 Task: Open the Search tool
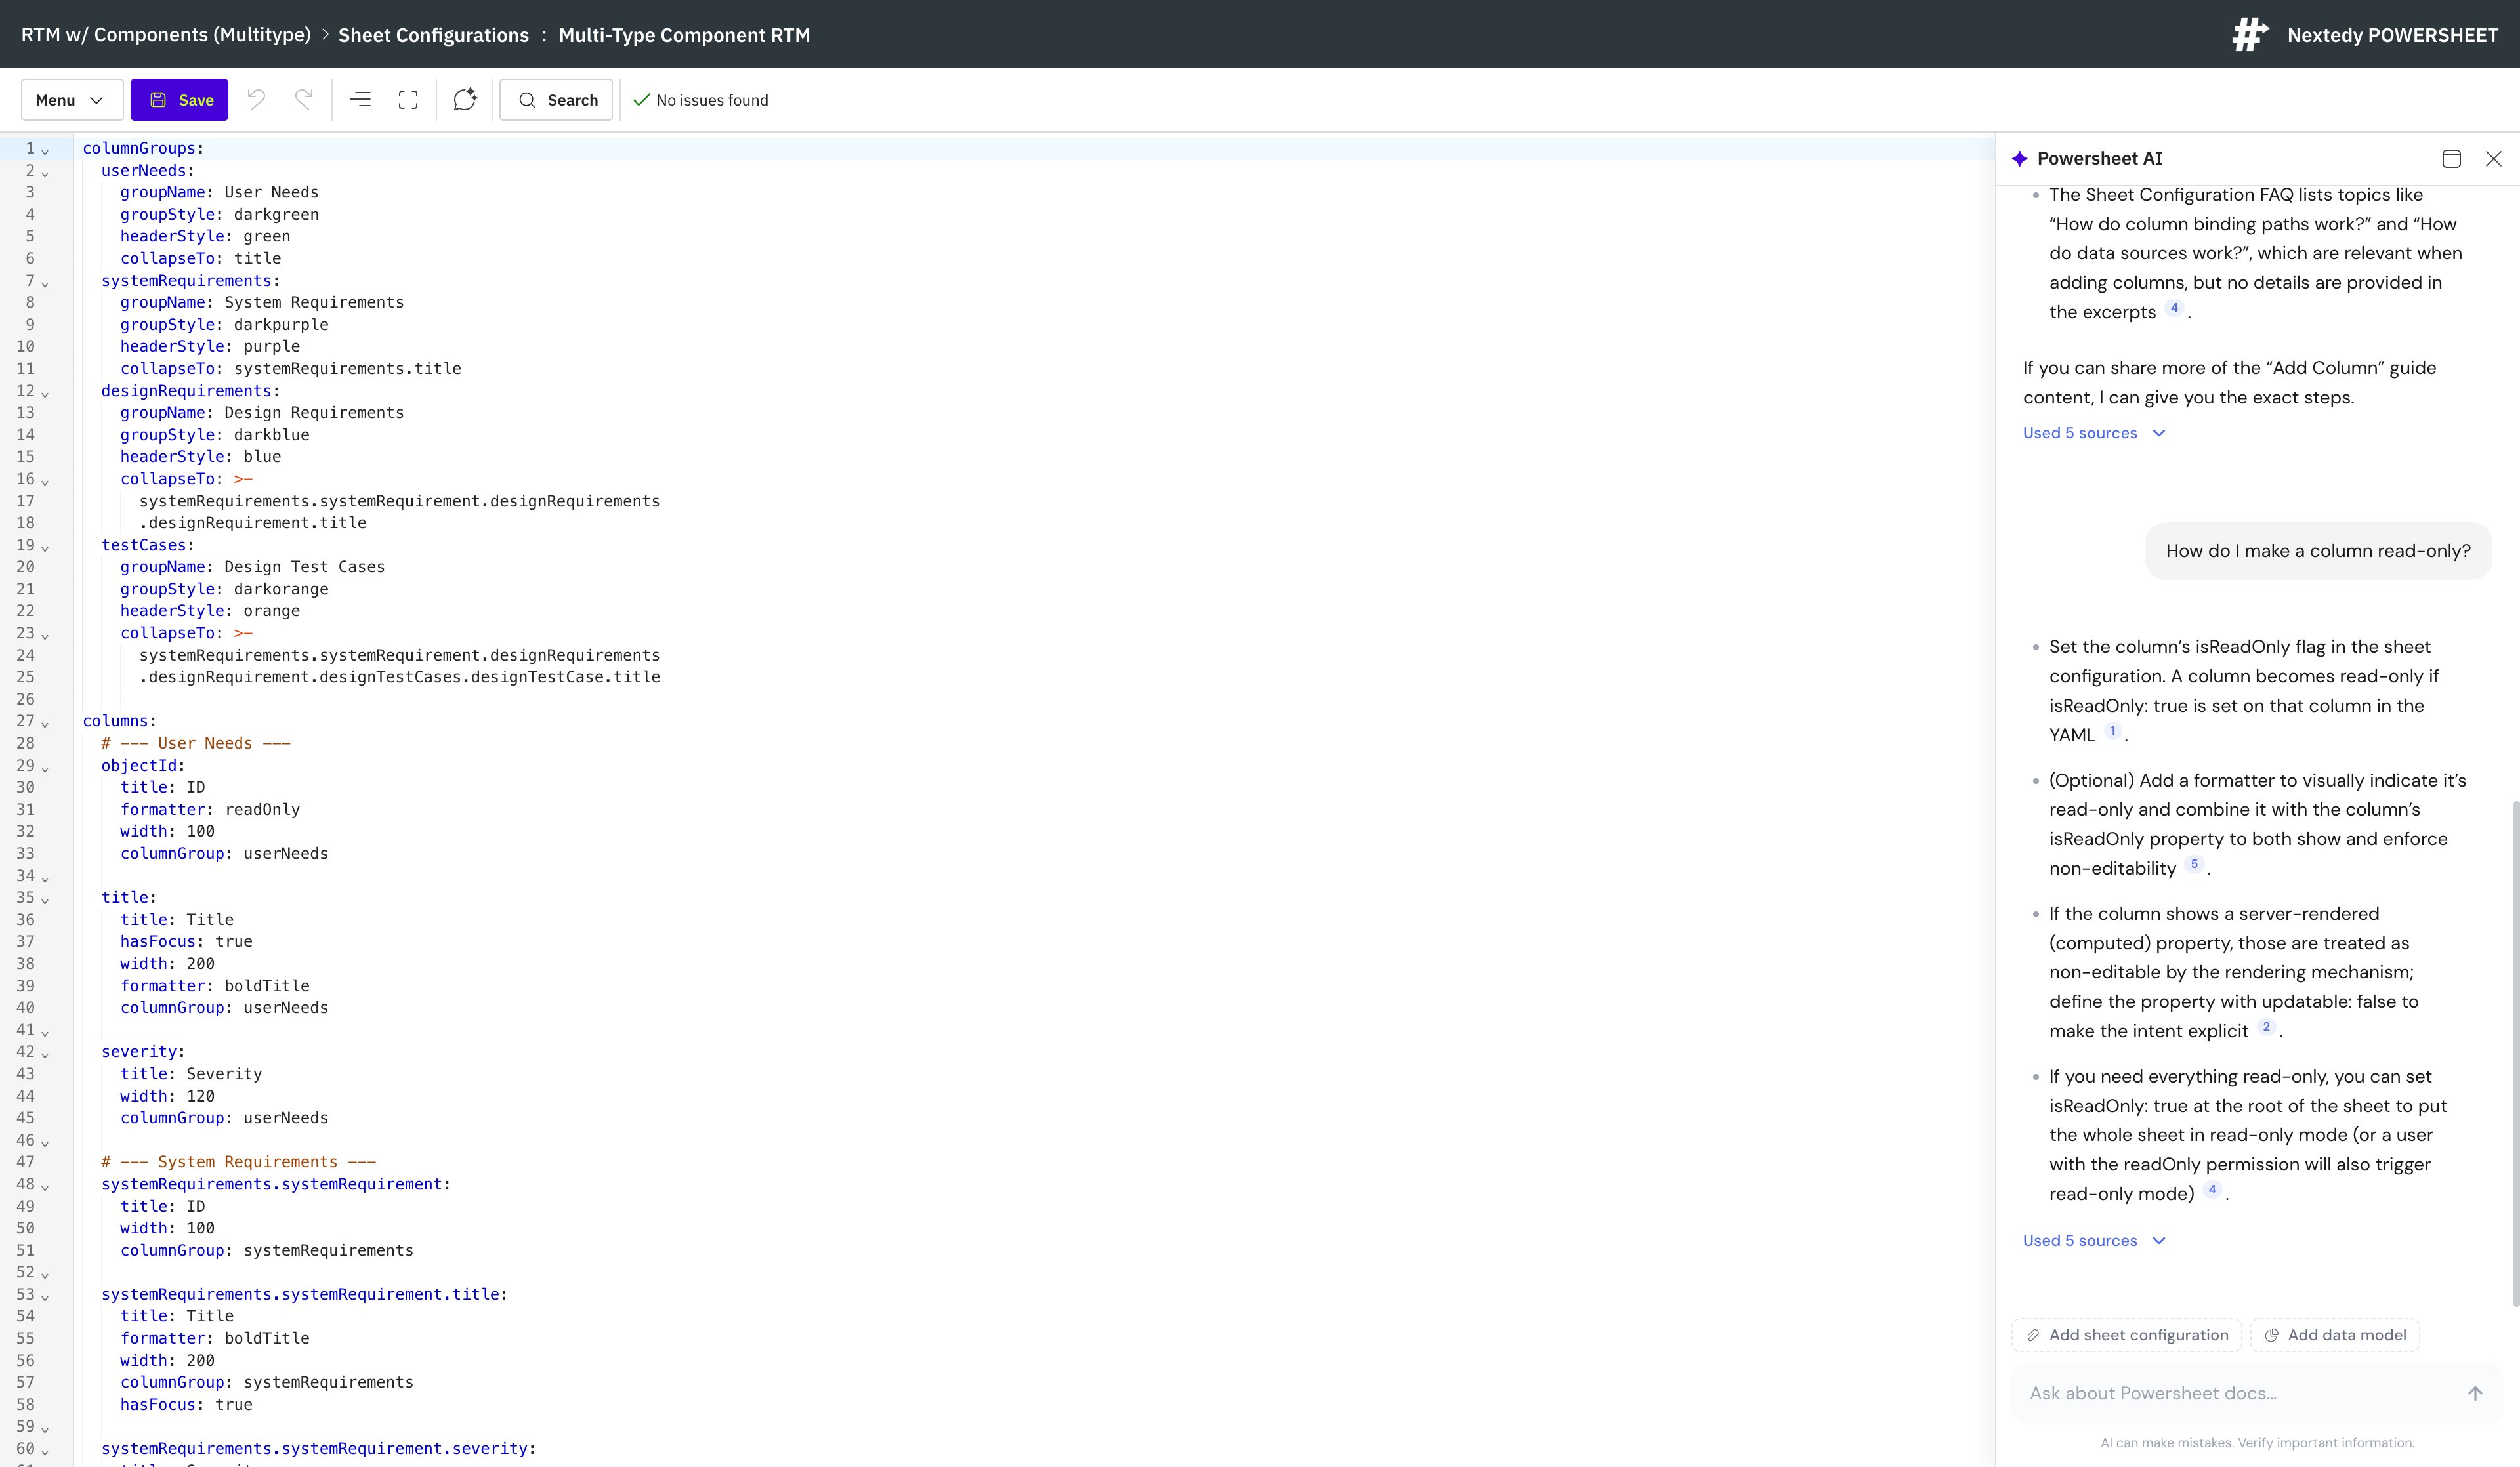pyautogui.click(x=556, y=100)
